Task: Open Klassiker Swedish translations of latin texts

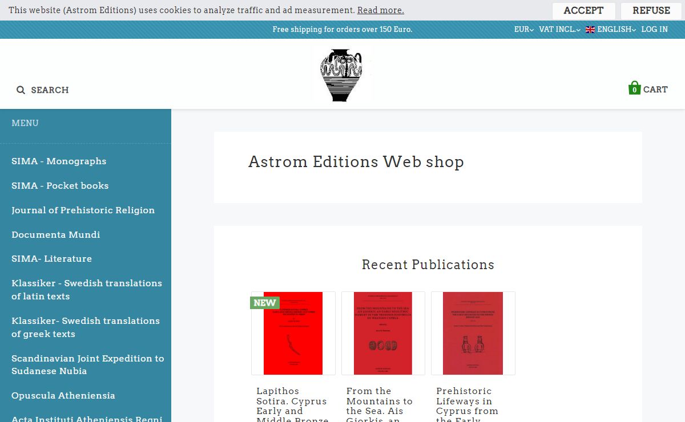Action: [87, 290]
